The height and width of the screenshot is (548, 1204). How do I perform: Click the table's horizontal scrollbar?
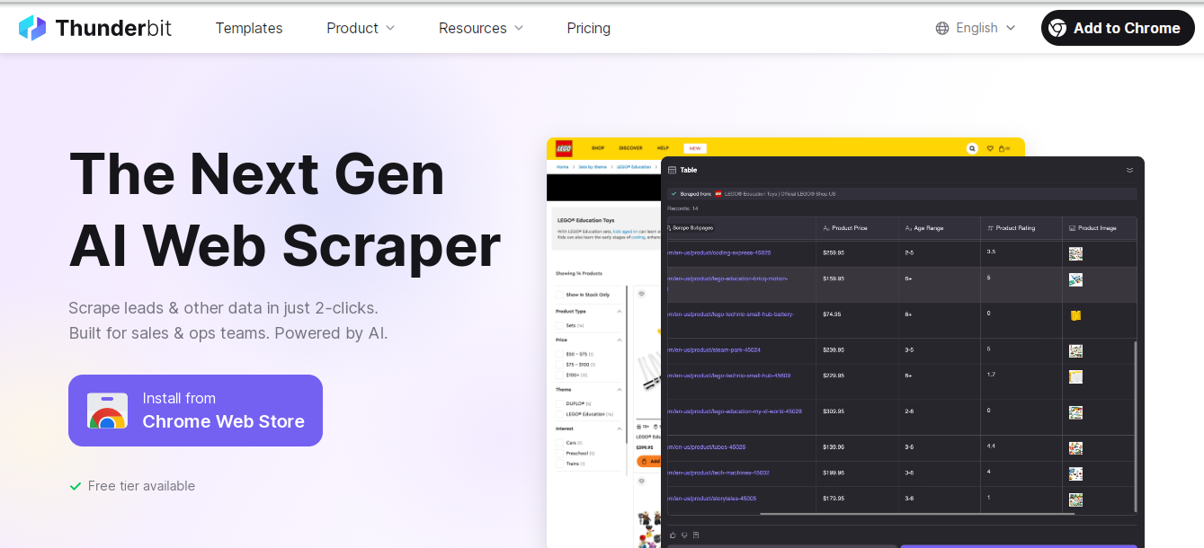917,514
